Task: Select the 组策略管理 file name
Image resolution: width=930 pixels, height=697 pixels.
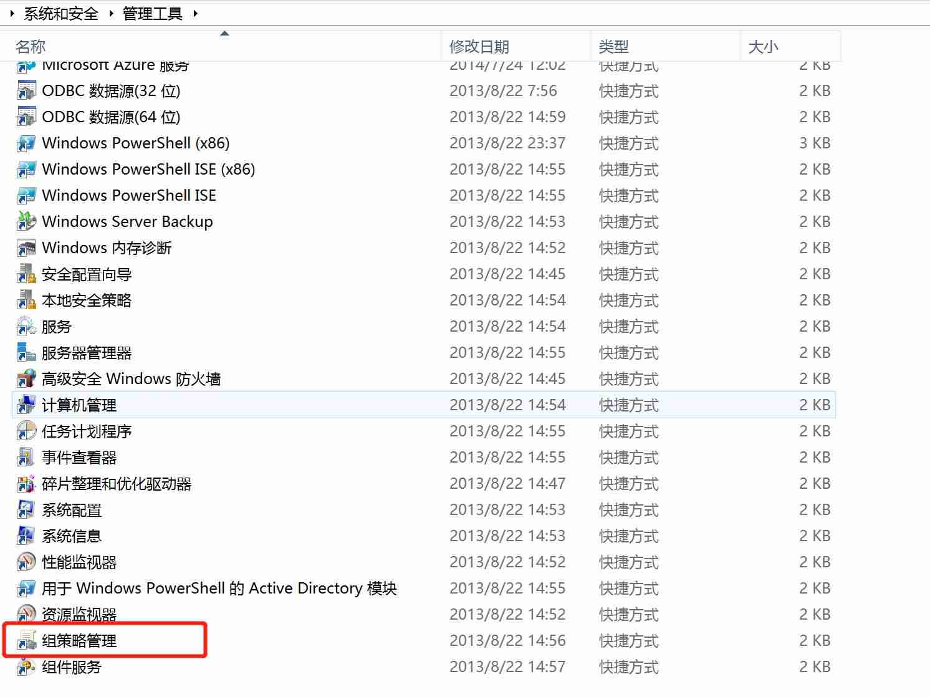Action: [79, 641]
